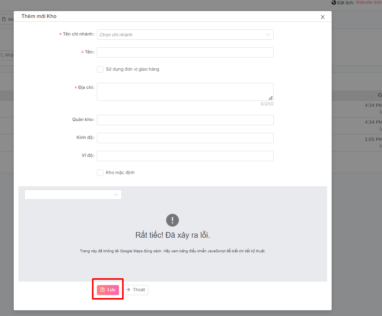382x316 pixels.
Task: Expand the empty dropdown above the map
Action: [73, 195]
